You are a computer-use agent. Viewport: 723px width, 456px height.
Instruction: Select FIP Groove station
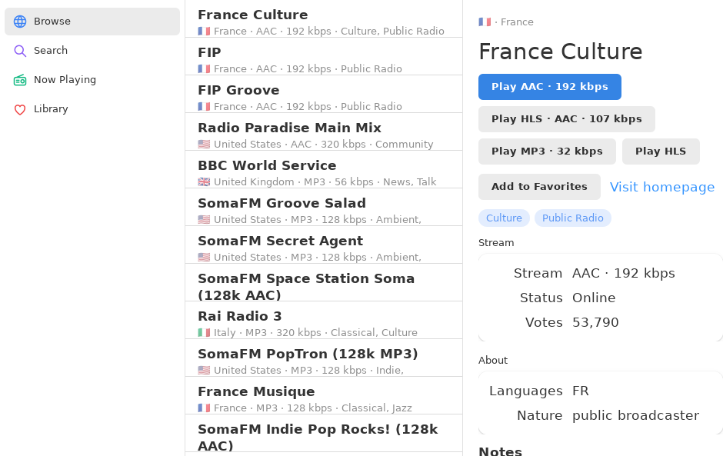tap(324, 94)
